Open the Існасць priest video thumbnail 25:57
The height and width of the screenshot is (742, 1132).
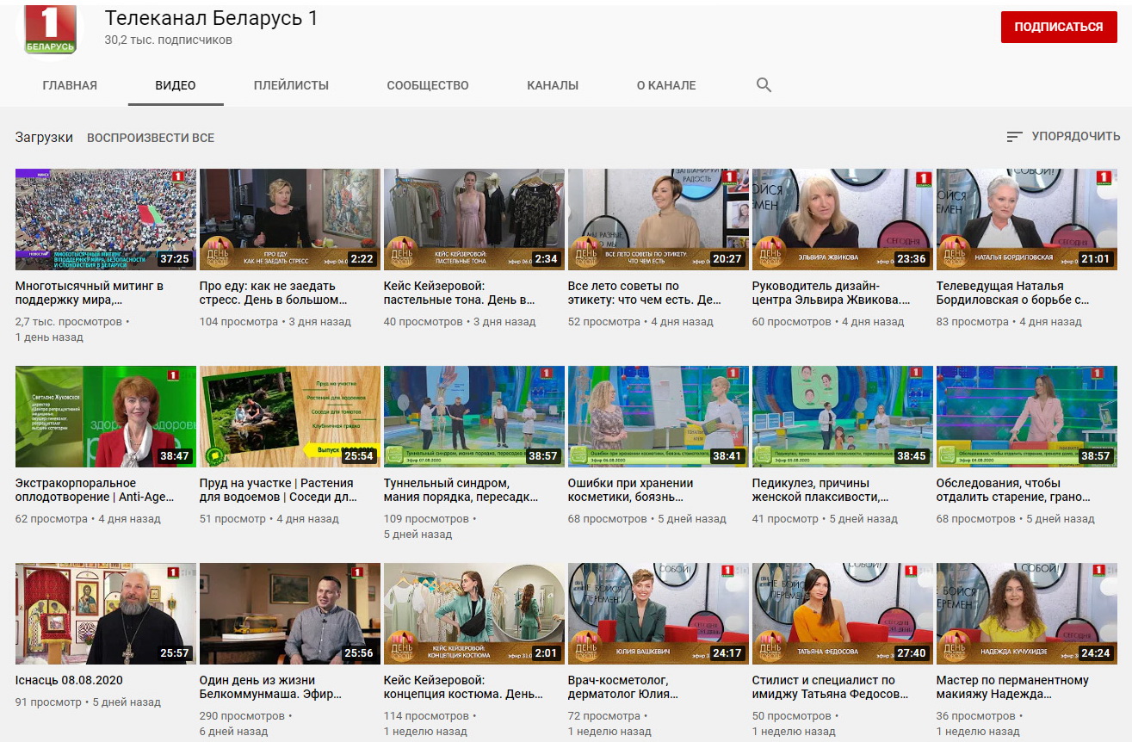(106, 614)
